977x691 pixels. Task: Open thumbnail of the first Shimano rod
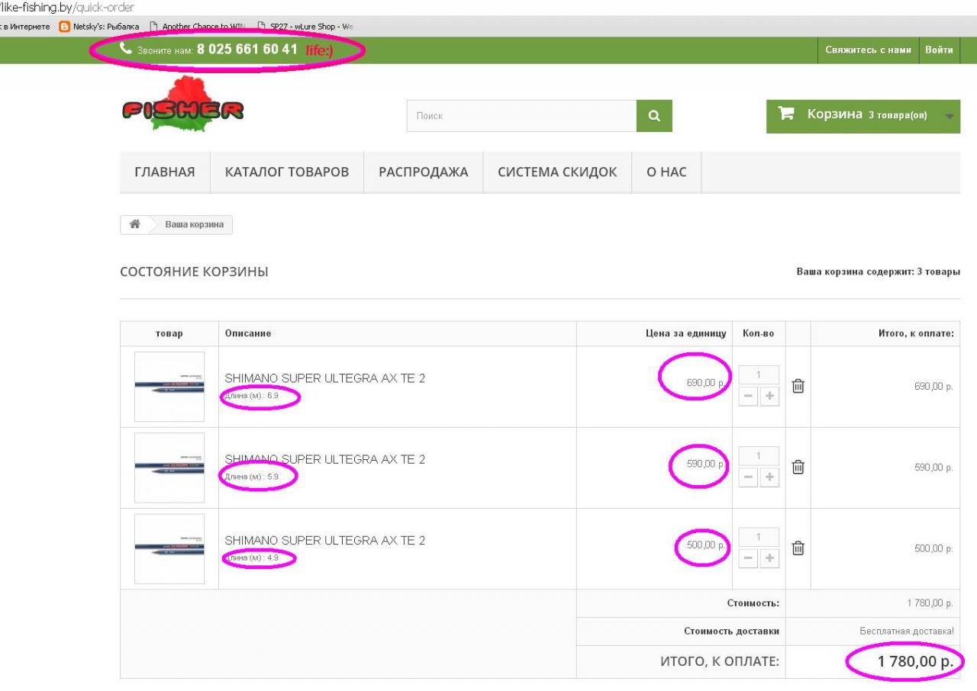169,386
